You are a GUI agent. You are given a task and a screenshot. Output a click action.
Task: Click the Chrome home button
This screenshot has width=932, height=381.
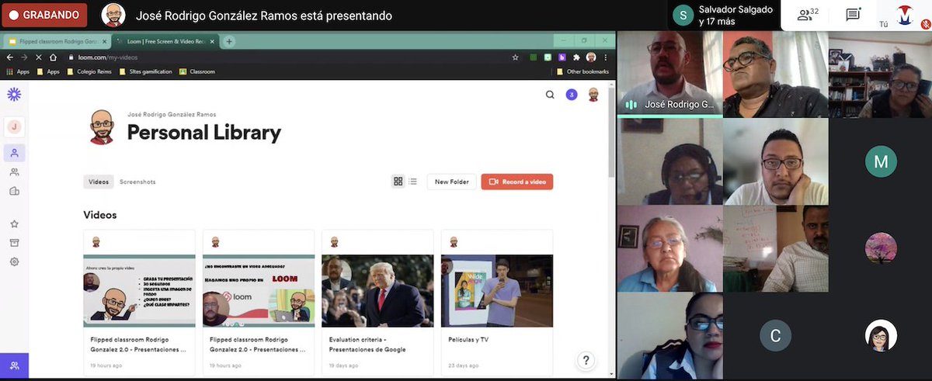pos(53,57)
